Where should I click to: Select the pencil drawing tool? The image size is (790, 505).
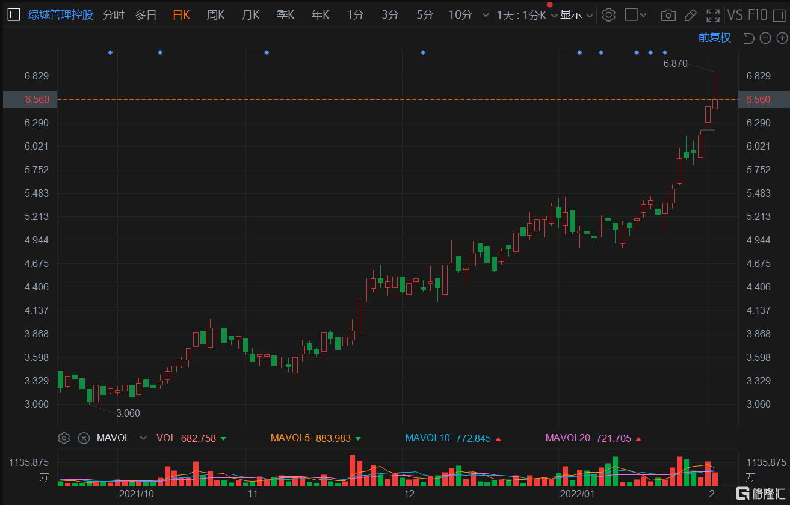pos(691,15)
